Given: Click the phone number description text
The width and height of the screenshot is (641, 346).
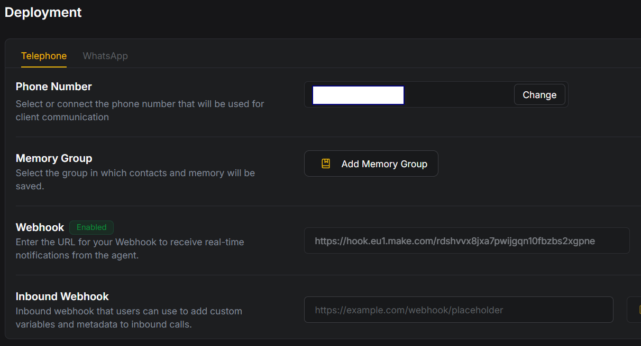Looking at the screenshot, I should pyautogui.click(x=140, y=110).
